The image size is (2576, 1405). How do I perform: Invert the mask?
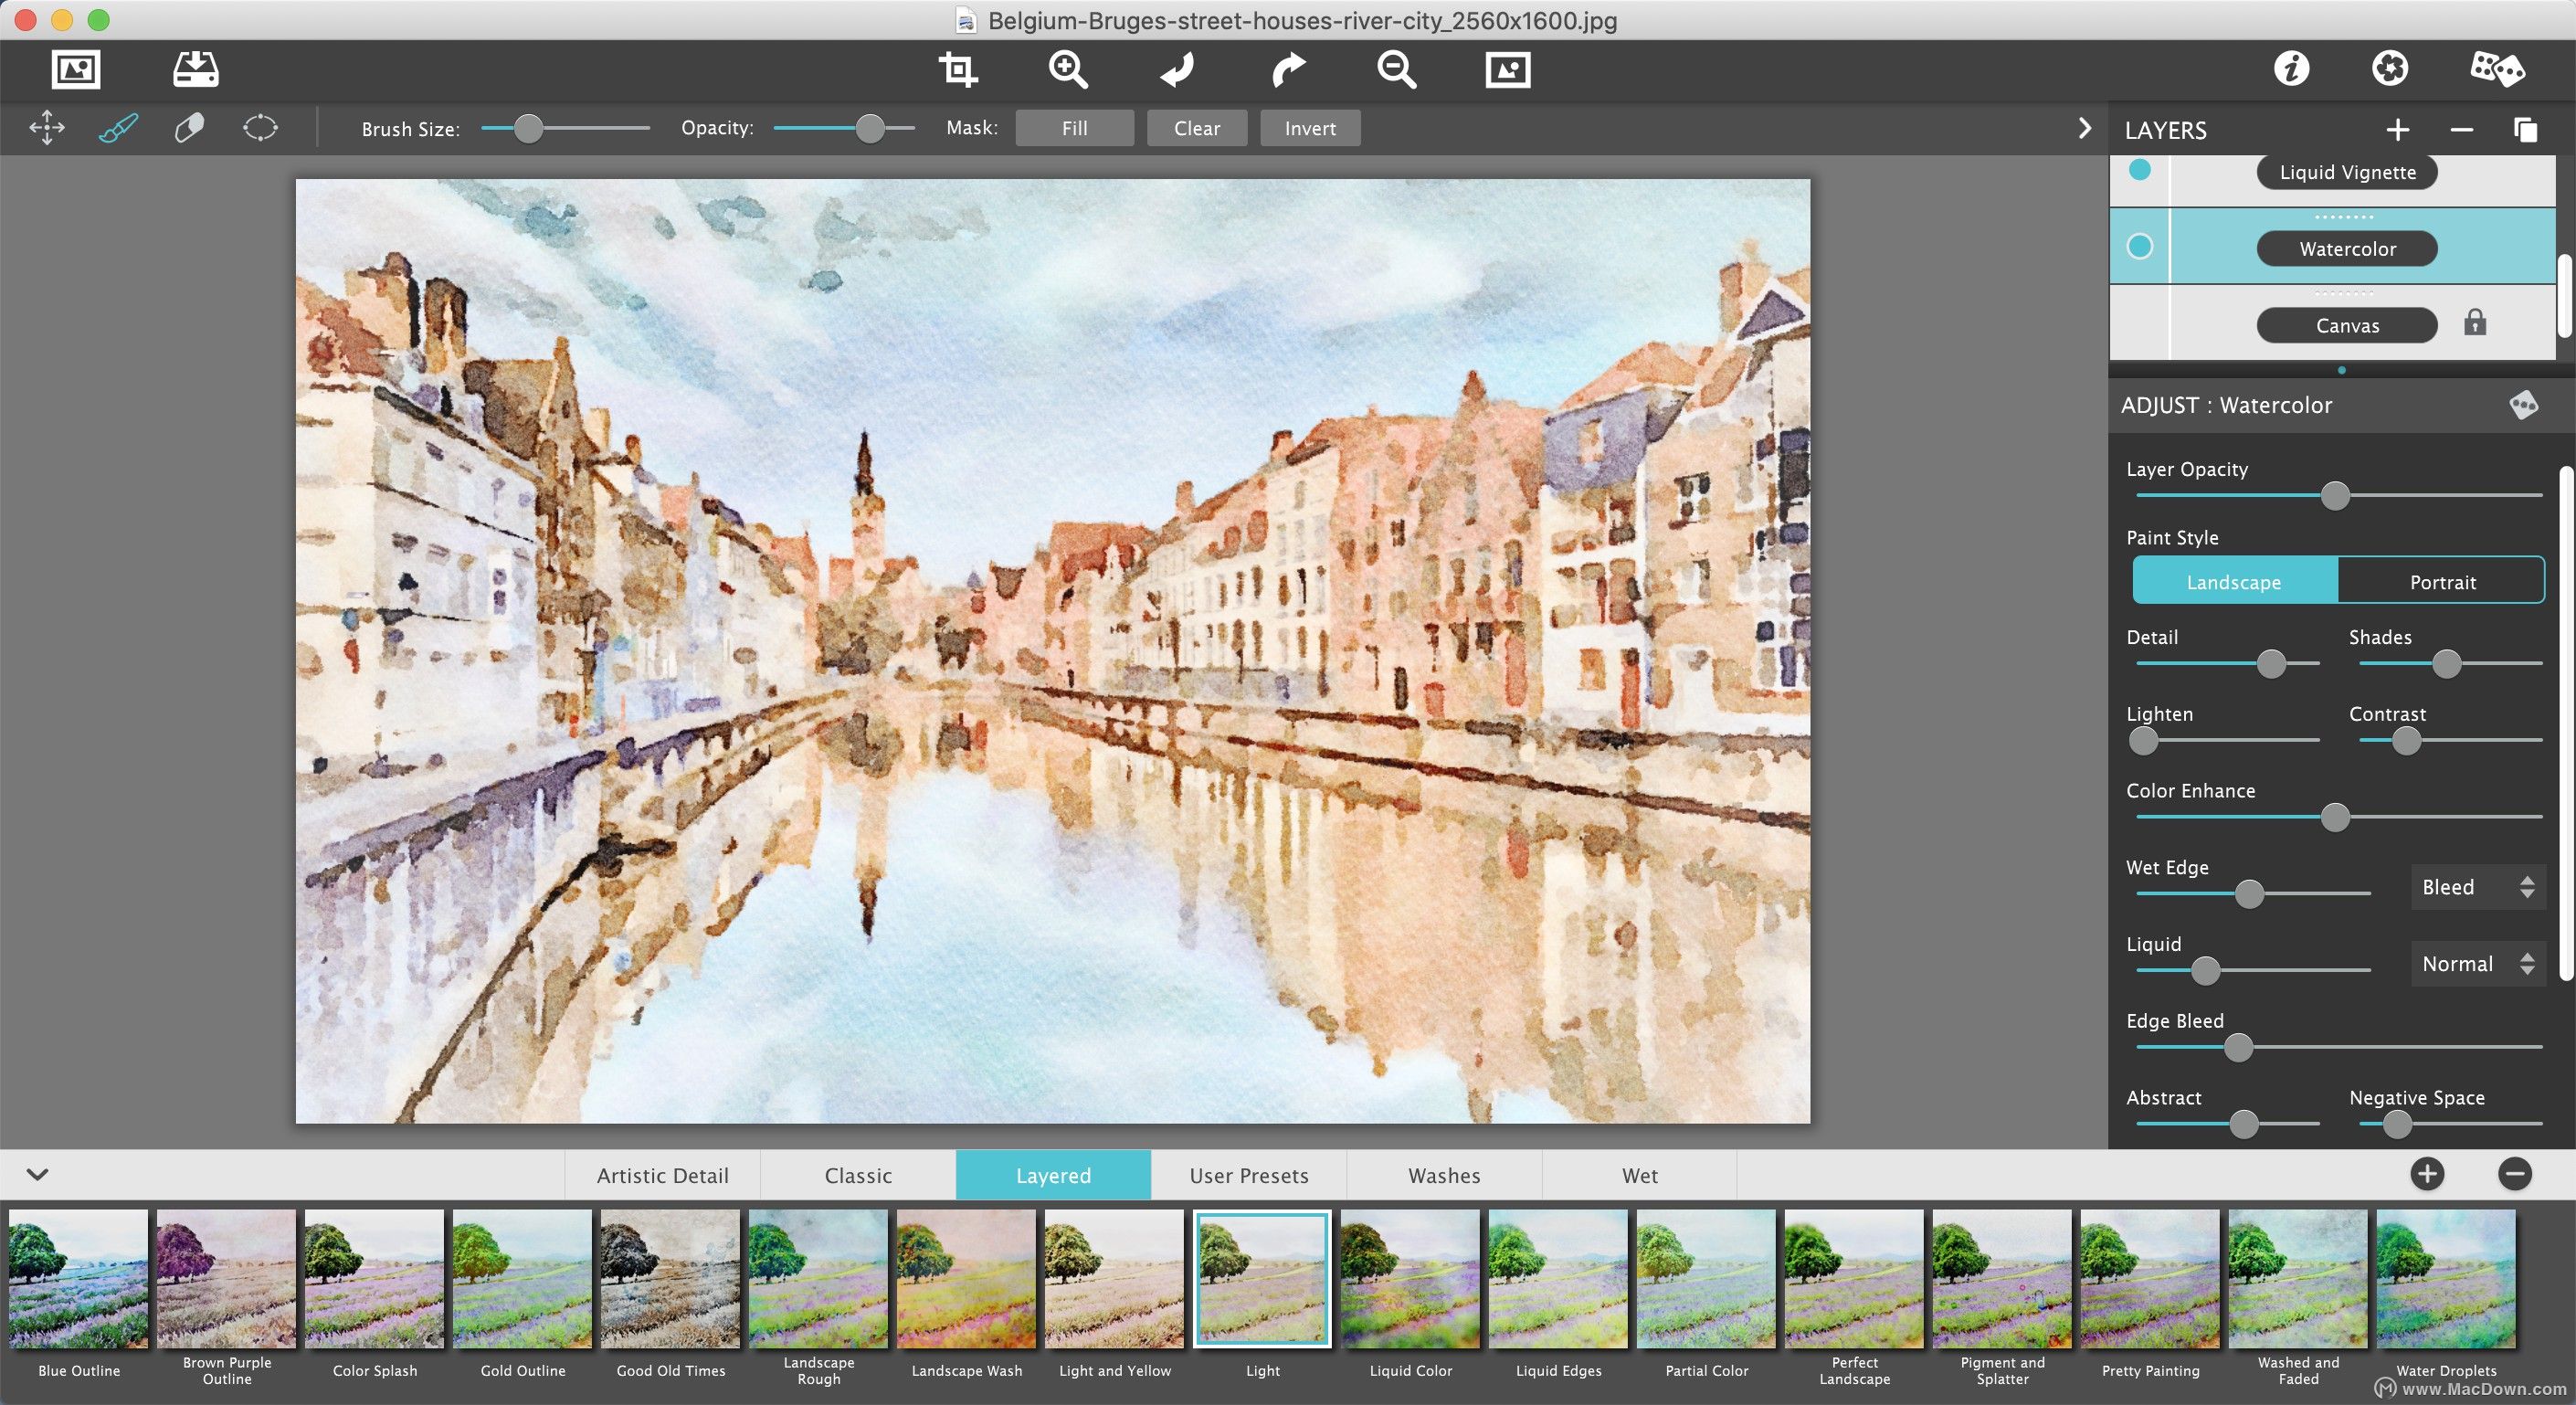tap(1310, 128)
